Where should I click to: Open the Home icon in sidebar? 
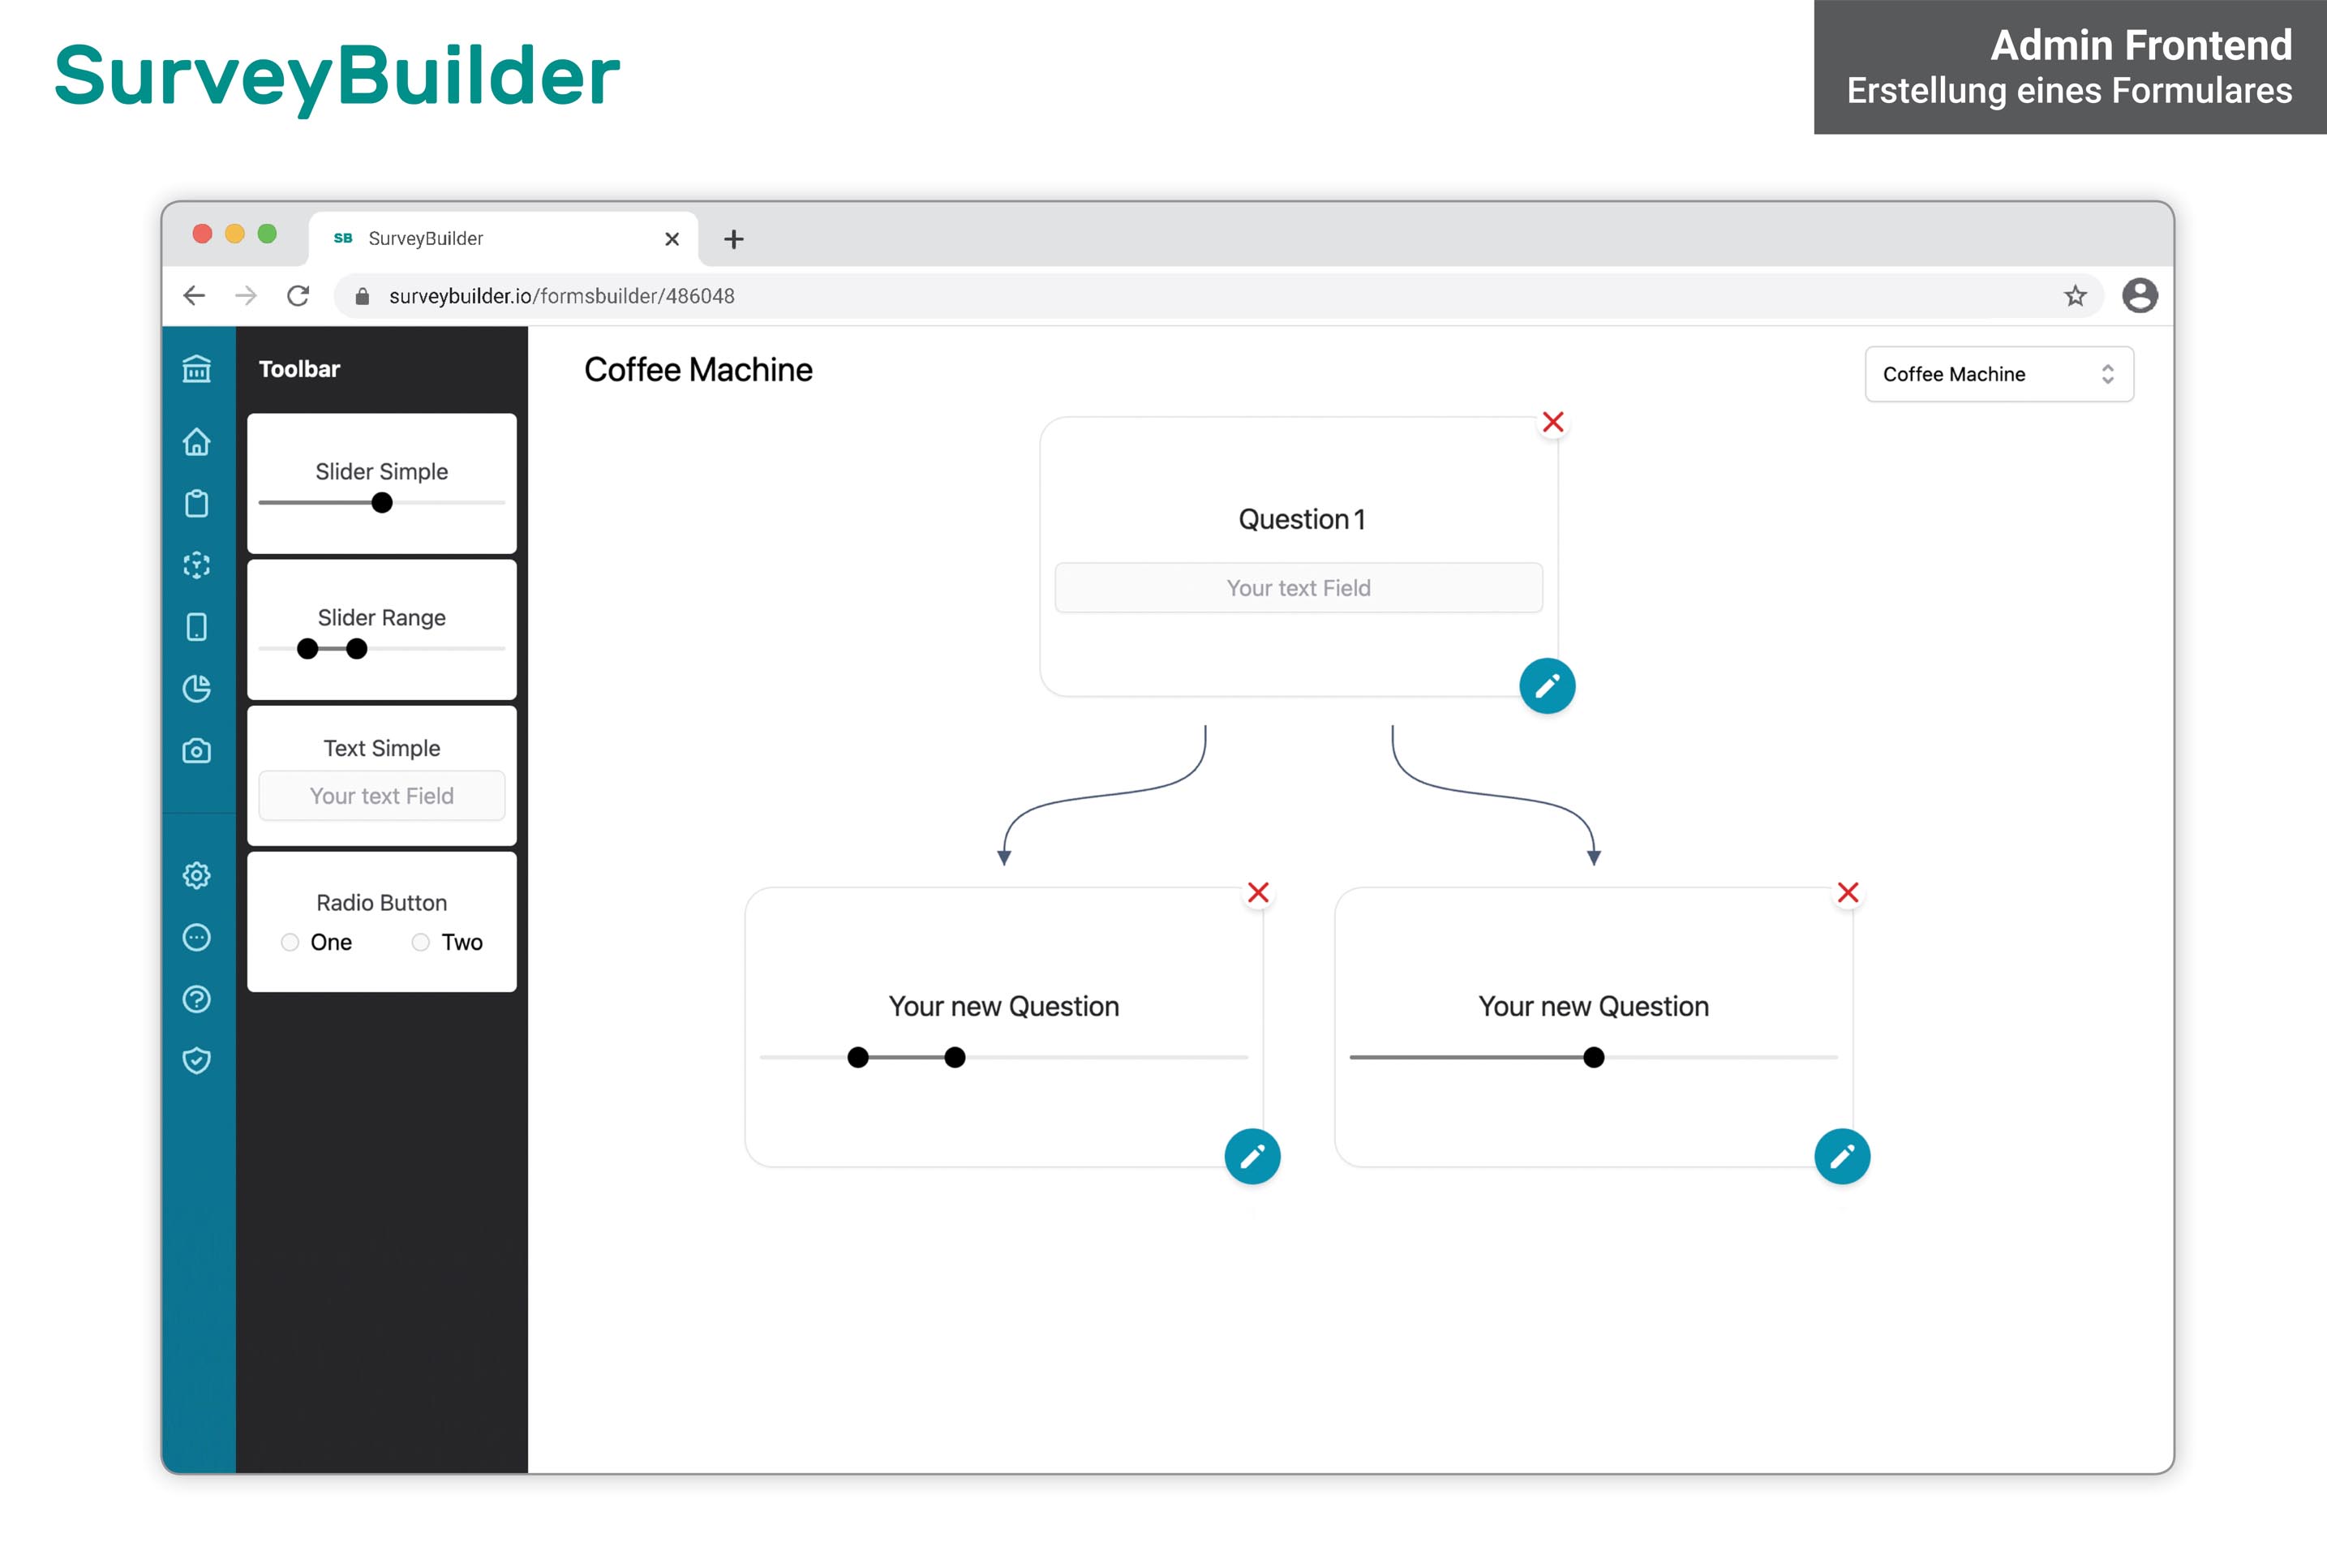pos(197,441)
